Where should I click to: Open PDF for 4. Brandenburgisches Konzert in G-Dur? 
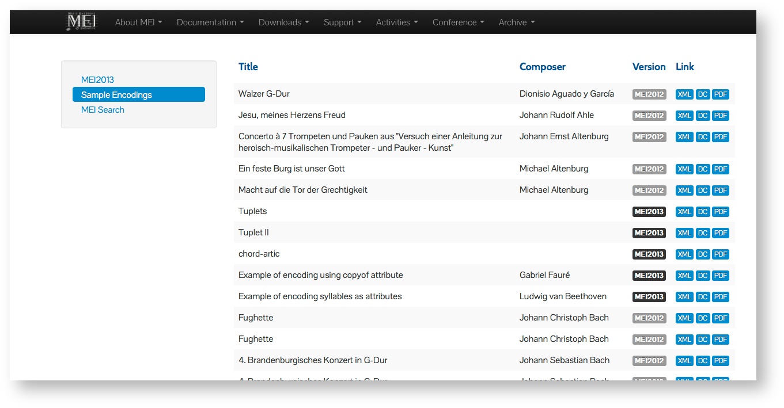coord(720,361)
